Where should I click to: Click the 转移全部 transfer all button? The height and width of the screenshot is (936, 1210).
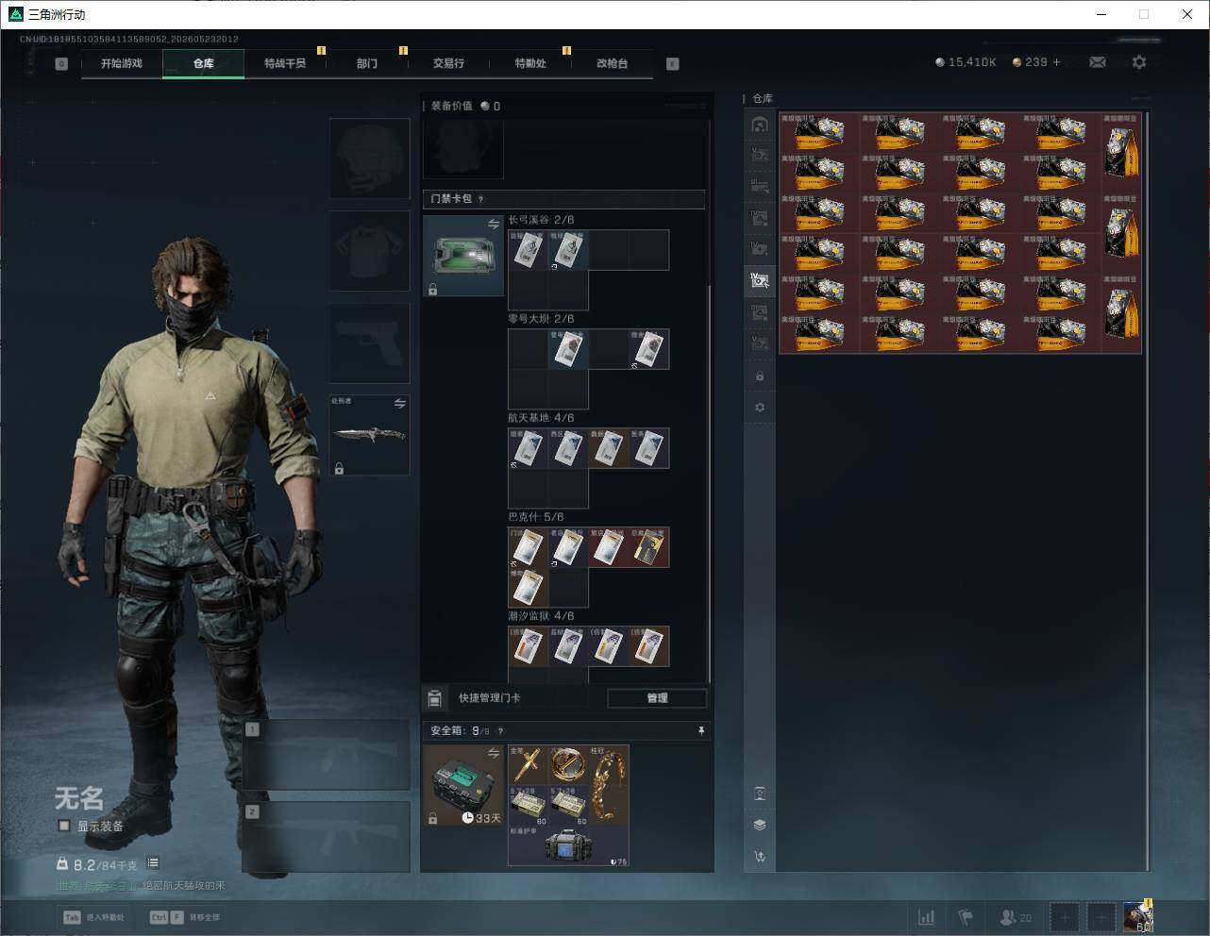(x=184, y=917)
